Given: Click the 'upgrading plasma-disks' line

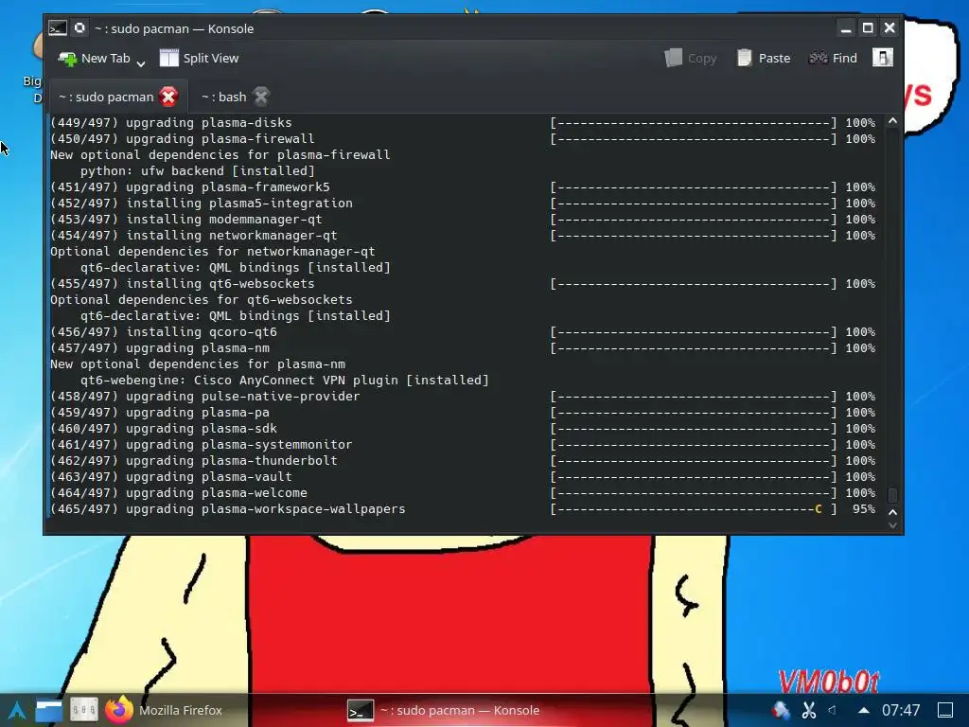Looking at the screenshot, I should point(171,123).
